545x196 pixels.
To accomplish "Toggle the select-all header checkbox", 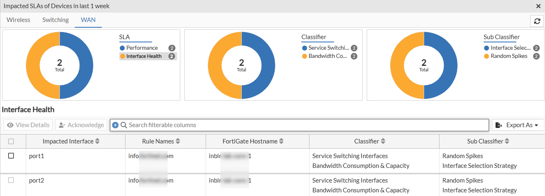I will [x=11, y=141].
